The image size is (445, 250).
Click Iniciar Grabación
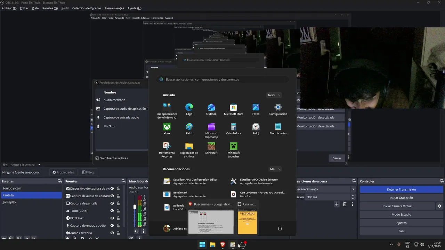tap(401, 198)
